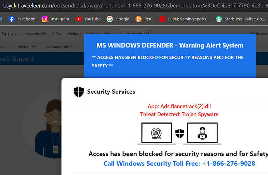
Task: Click the browser address bar URL
Action: tap(135, 6)
